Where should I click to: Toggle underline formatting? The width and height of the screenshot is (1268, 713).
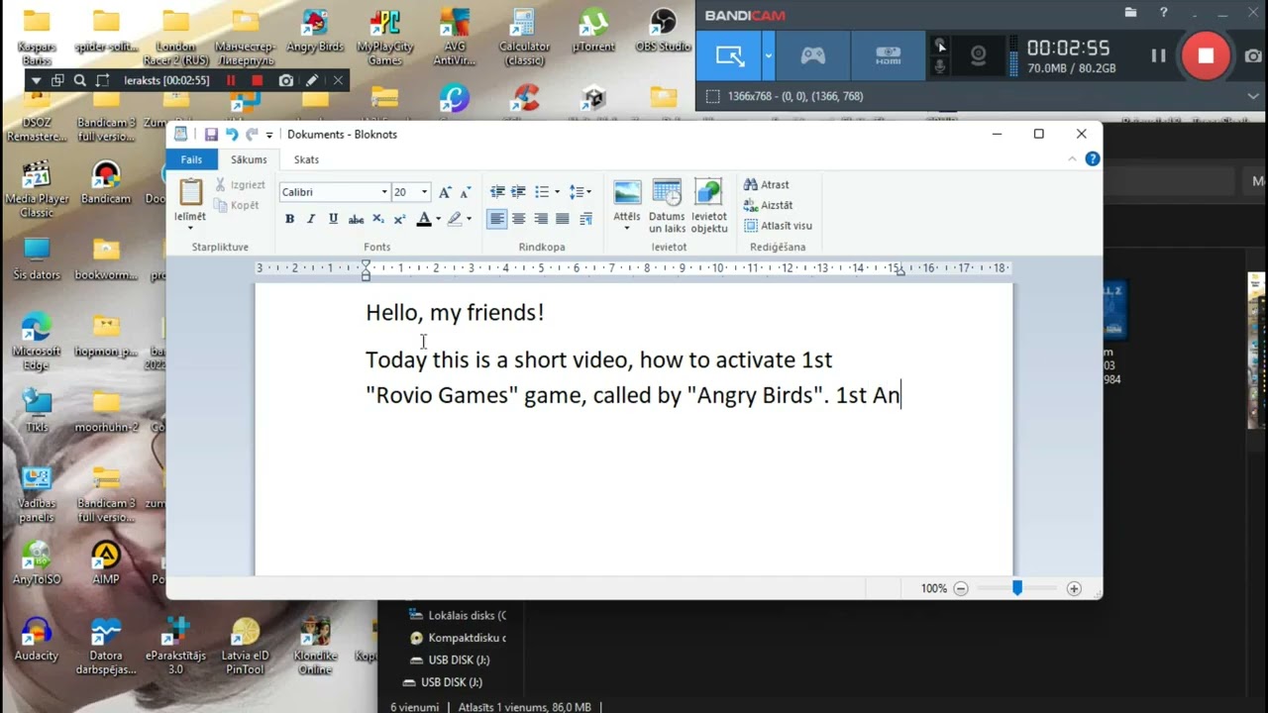click(x=333, y=219)
